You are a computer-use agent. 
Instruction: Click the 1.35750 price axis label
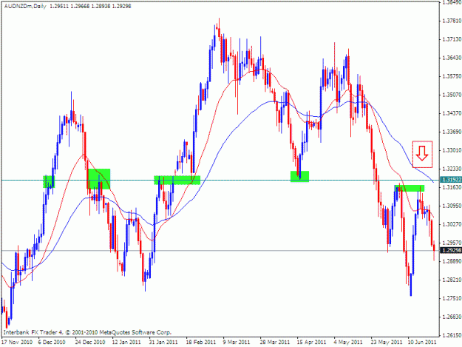coord(452,76)
